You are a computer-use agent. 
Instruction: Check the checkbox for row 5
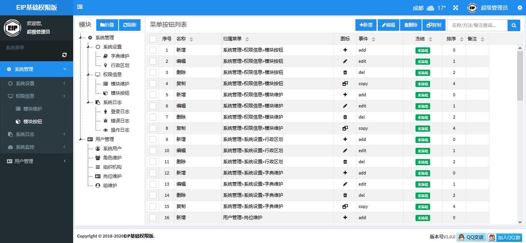click(153, 95)
